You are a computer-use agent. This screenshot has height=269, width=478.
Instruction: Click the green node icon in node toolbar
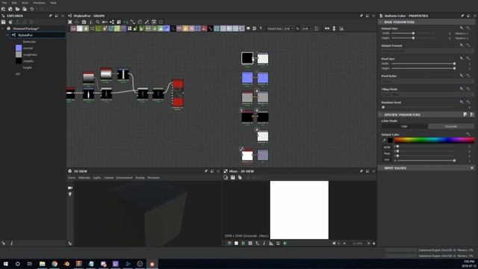point(98,28)
